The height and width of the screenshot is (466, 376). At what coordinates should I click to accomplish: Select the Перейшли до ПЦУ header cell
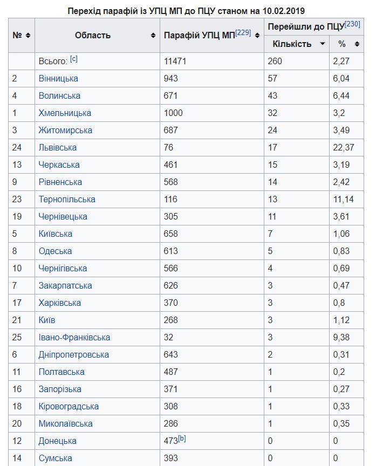pos(305,26)
